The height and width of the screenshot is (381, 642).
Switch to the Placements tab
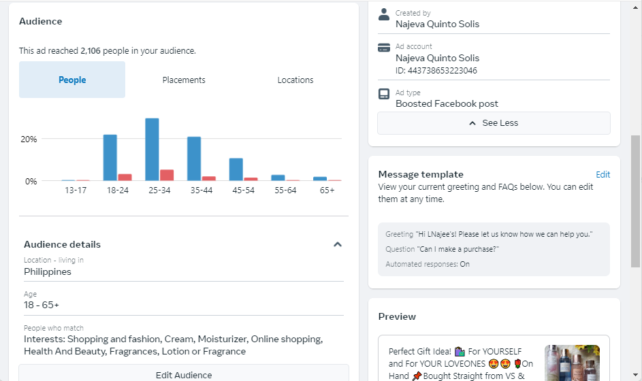point(184,80)
